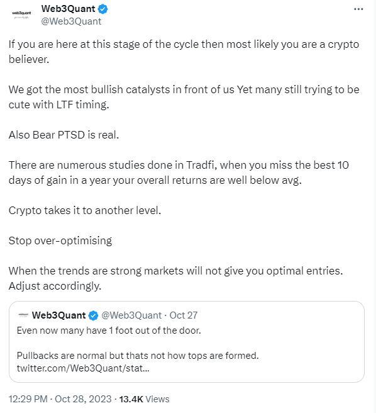
Task: Click the small avatar in the quoted tweet
Action: click(x=23, y=315)
